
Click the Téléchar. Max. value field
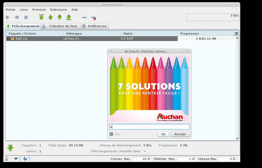(x=185, y=159)
